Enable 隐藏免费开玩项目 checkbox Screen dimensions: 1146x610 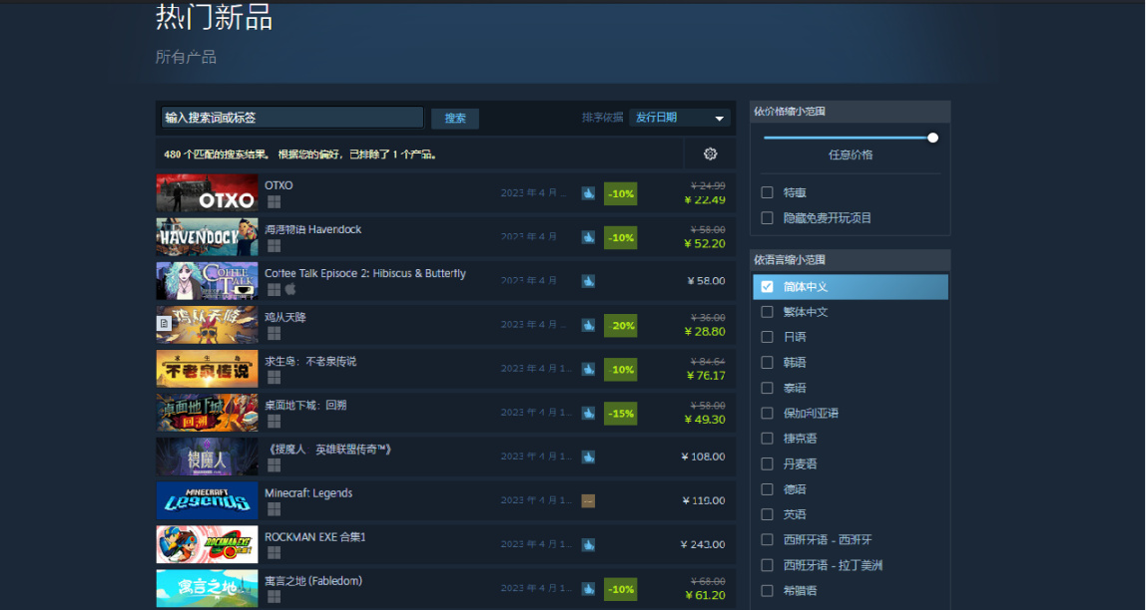coord(767,218)
